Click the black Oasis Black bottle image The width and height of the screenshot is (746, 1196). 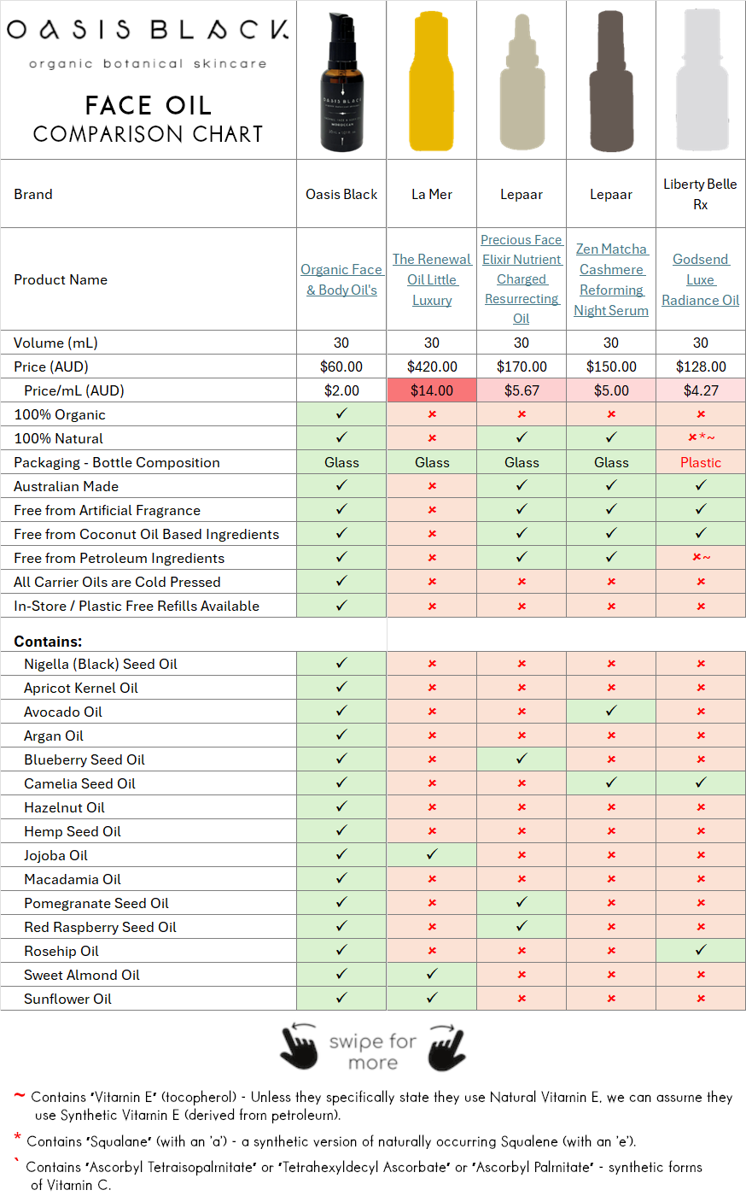[x=341, y=83]
